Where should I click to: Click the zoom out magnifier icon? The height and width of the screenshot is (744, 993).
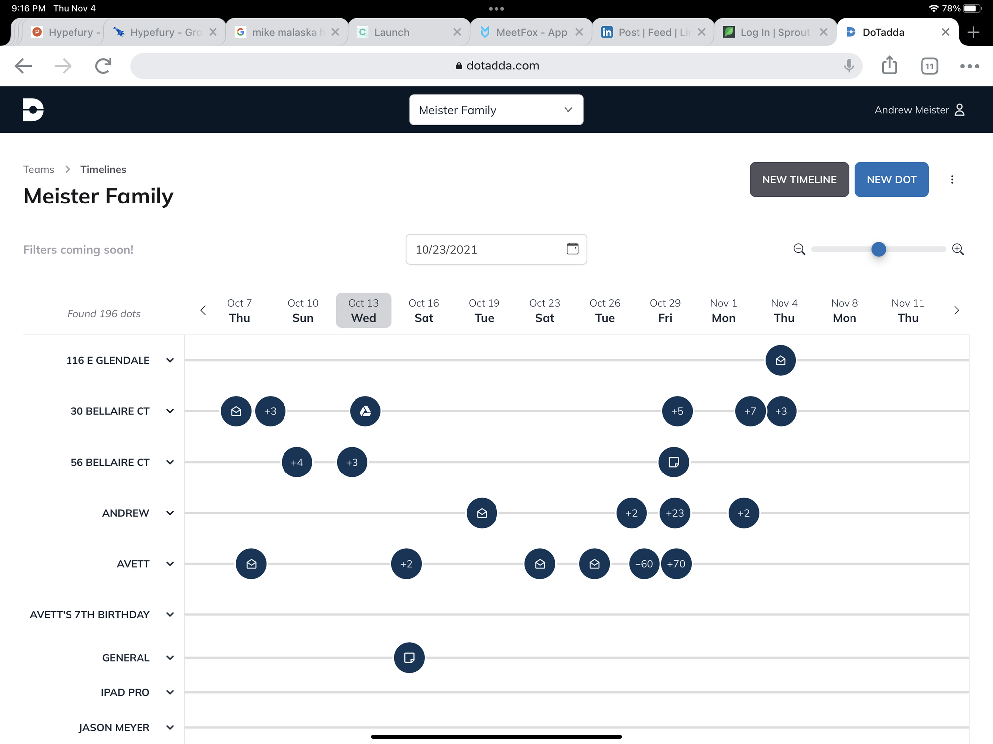(799, 249)
